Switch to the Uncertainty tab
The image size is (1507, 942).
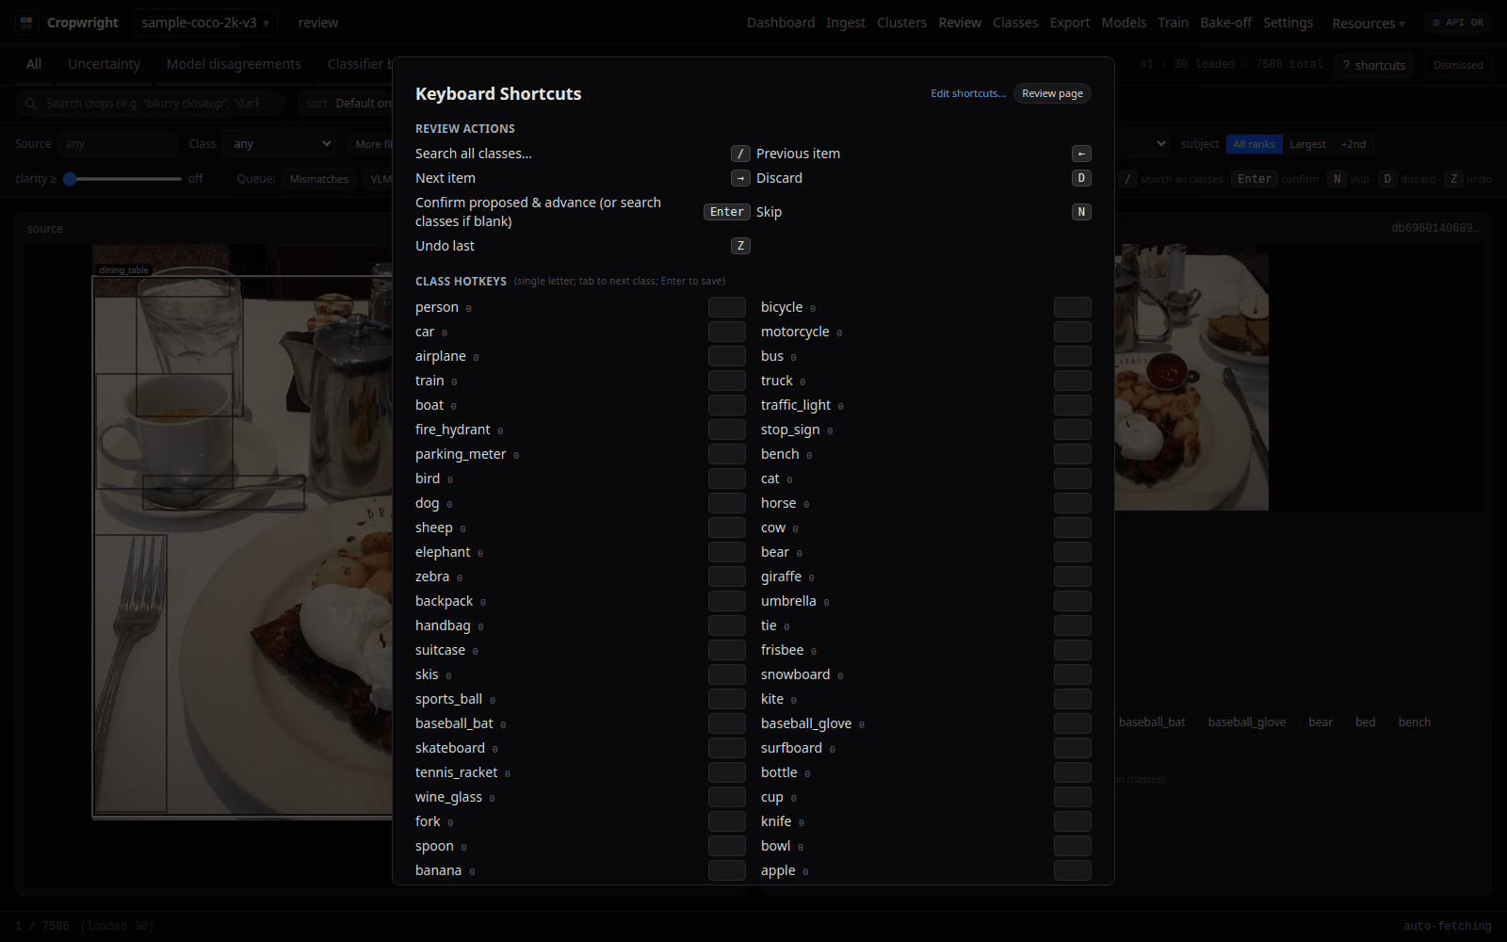[104, 64]
